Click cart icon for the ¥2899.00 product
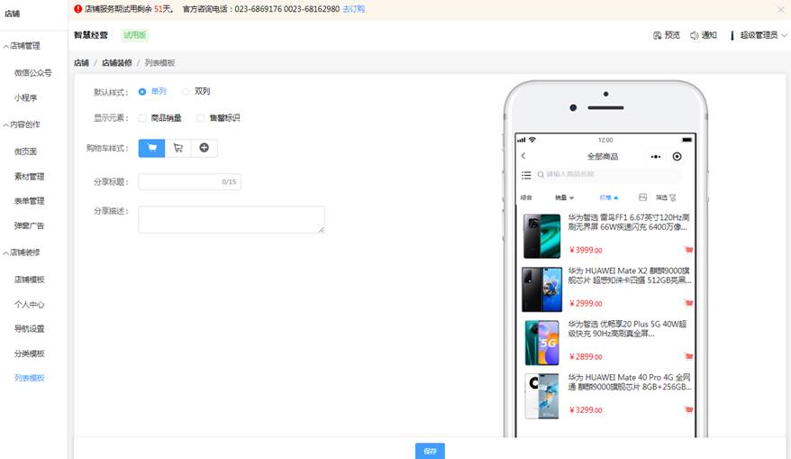Screen dimensions: 791x459 688,356
